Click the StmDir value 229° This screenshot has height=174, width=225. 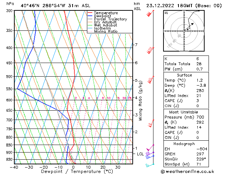[x=201, y=159]
